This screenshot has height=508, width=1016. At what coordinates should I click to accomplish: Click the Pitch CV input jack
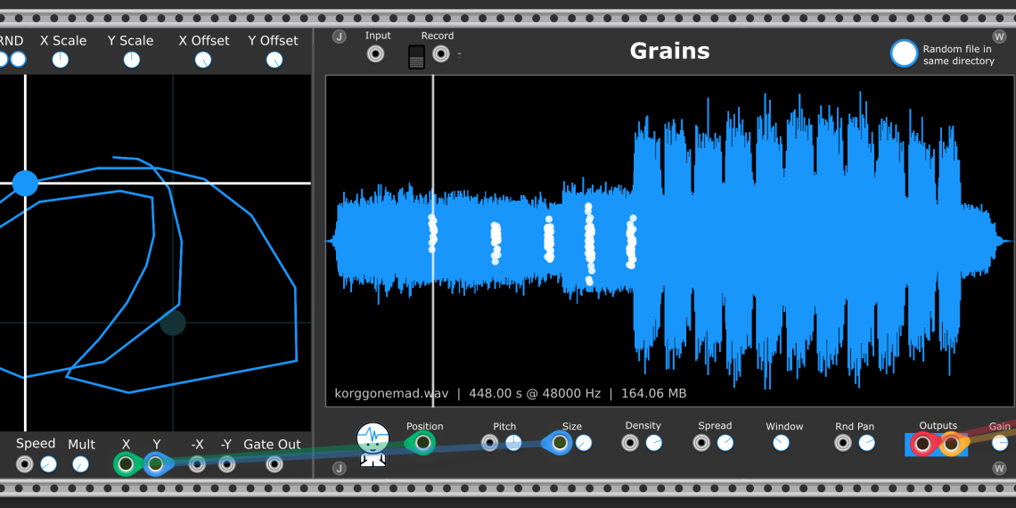(489, 443)
